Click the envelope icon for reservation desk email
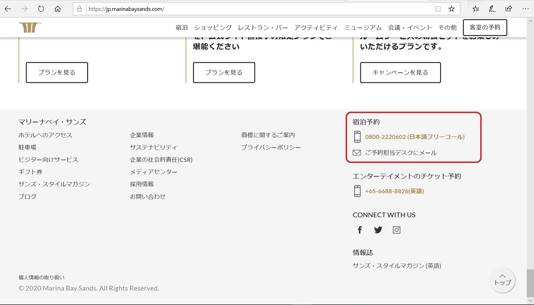The width and height of the screenshot is (534, 305). (x=357, y=153)
